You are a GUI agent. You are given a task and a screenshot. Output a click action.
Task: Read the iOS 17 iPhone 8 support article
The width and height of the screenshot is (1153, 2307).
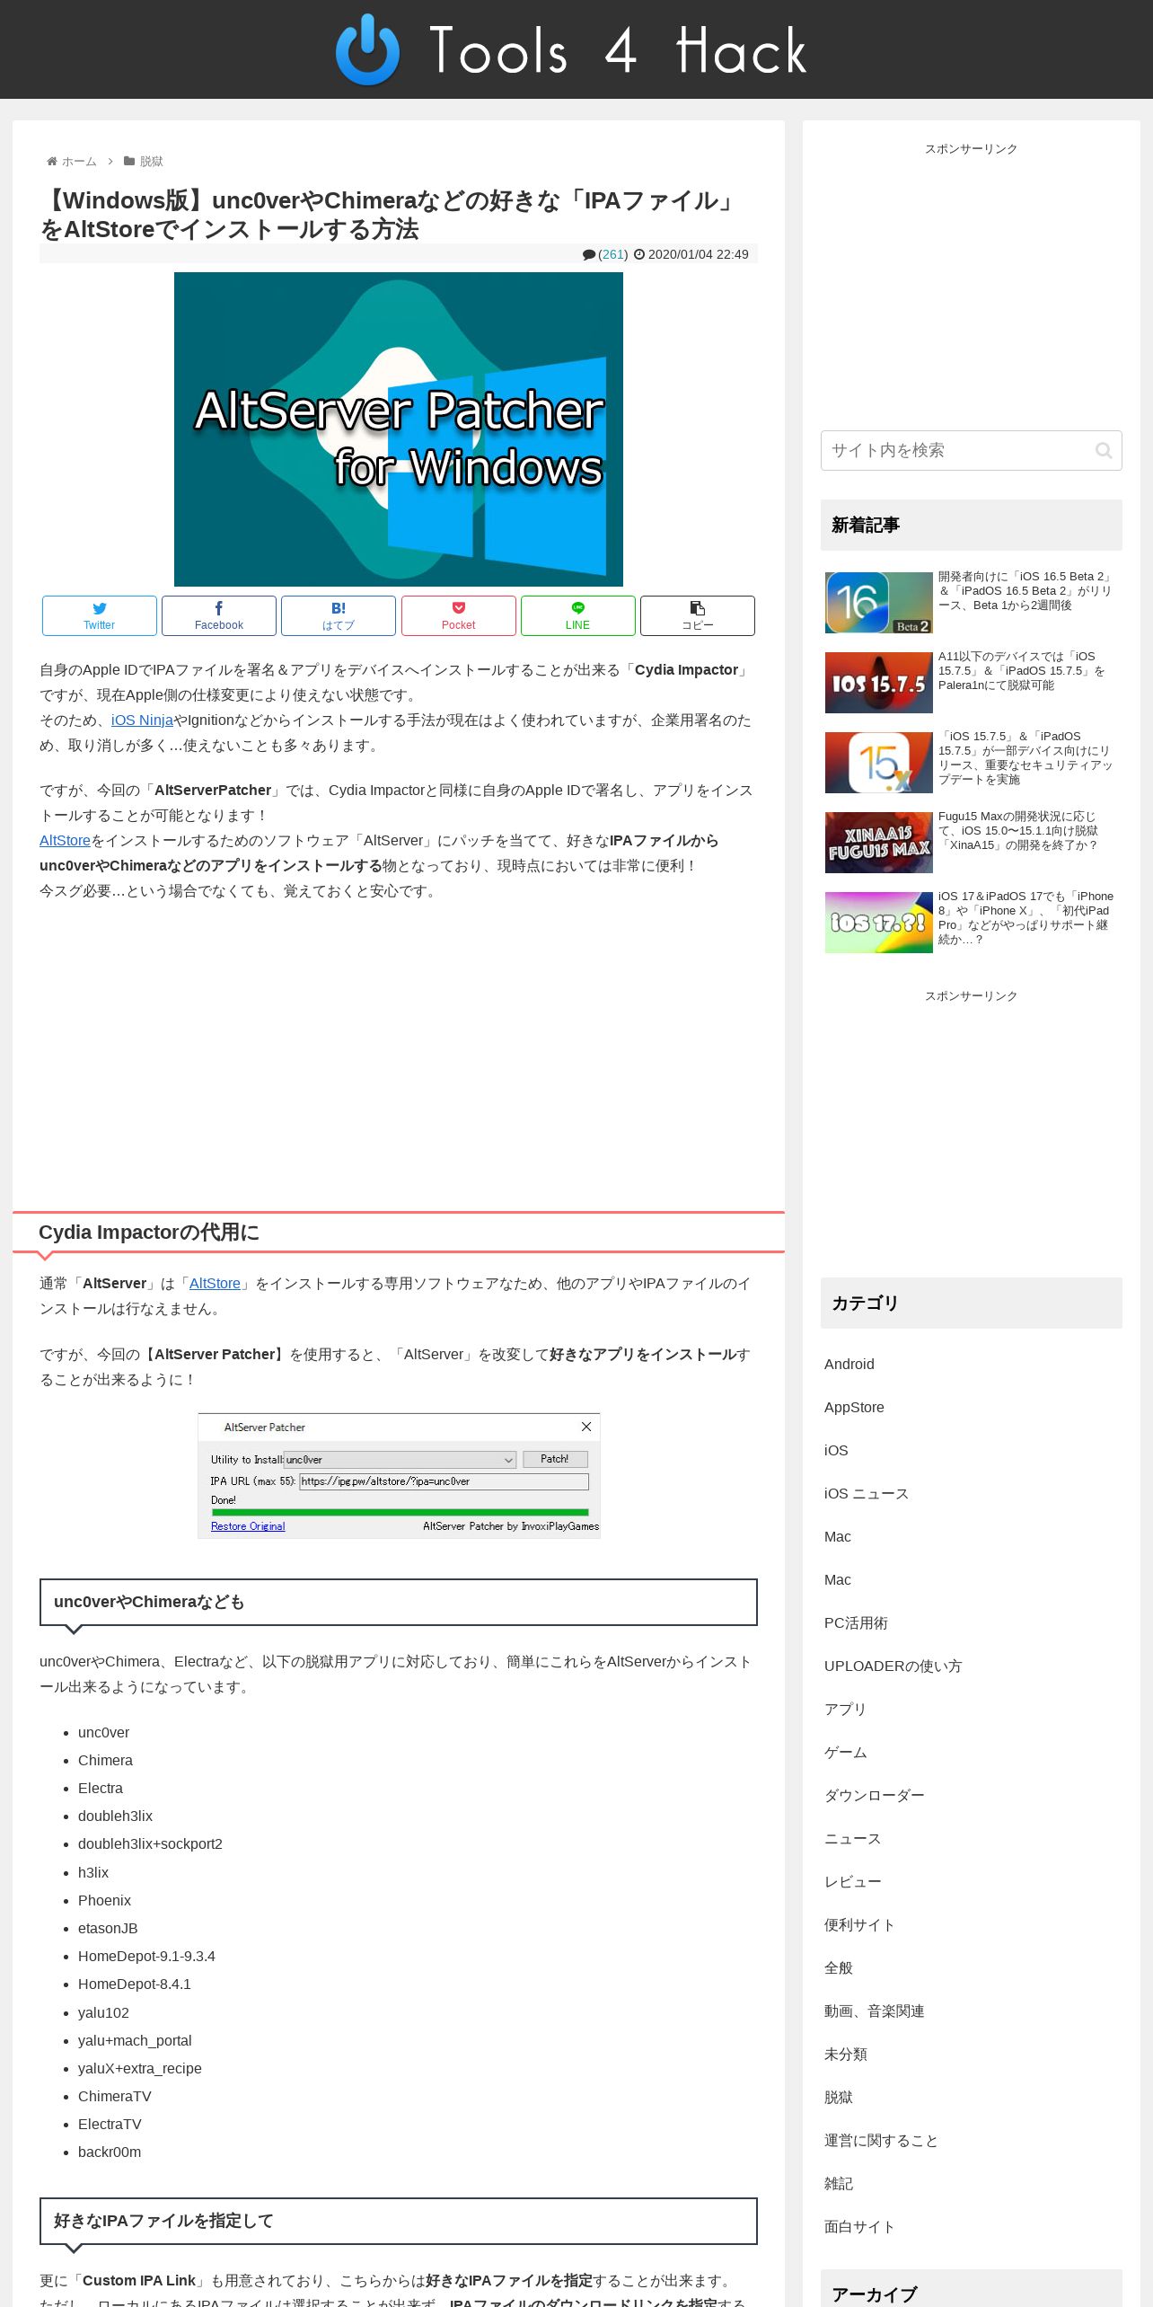tap(1026, 918)
